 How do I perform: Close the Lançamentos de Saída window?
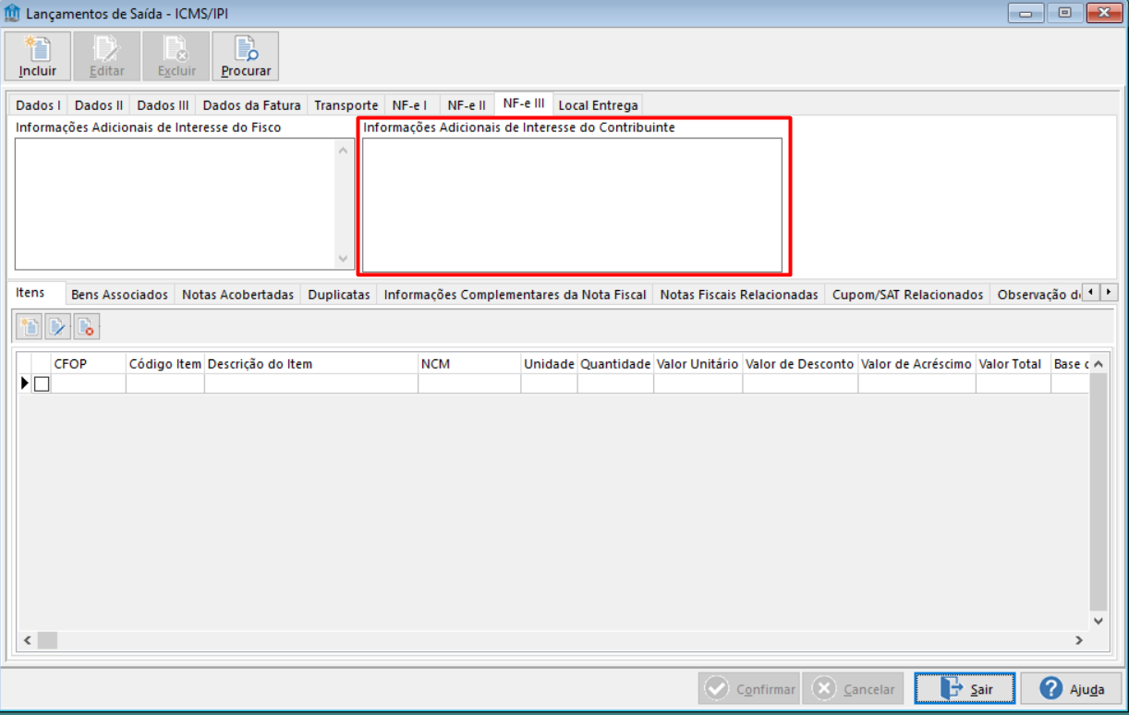click(x=1104, y=13)
